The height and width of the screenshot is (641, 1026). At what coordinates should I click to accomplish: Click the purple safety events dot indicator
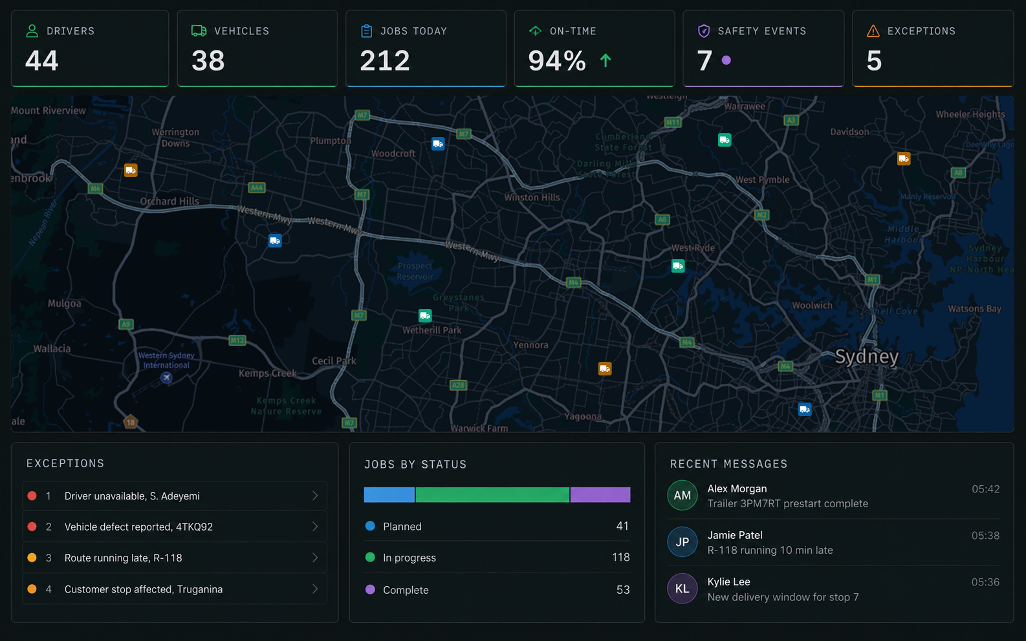[x=726, y=60]
